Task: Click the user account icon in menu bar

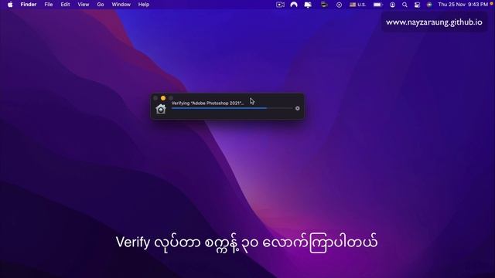Action: [392, 5]
